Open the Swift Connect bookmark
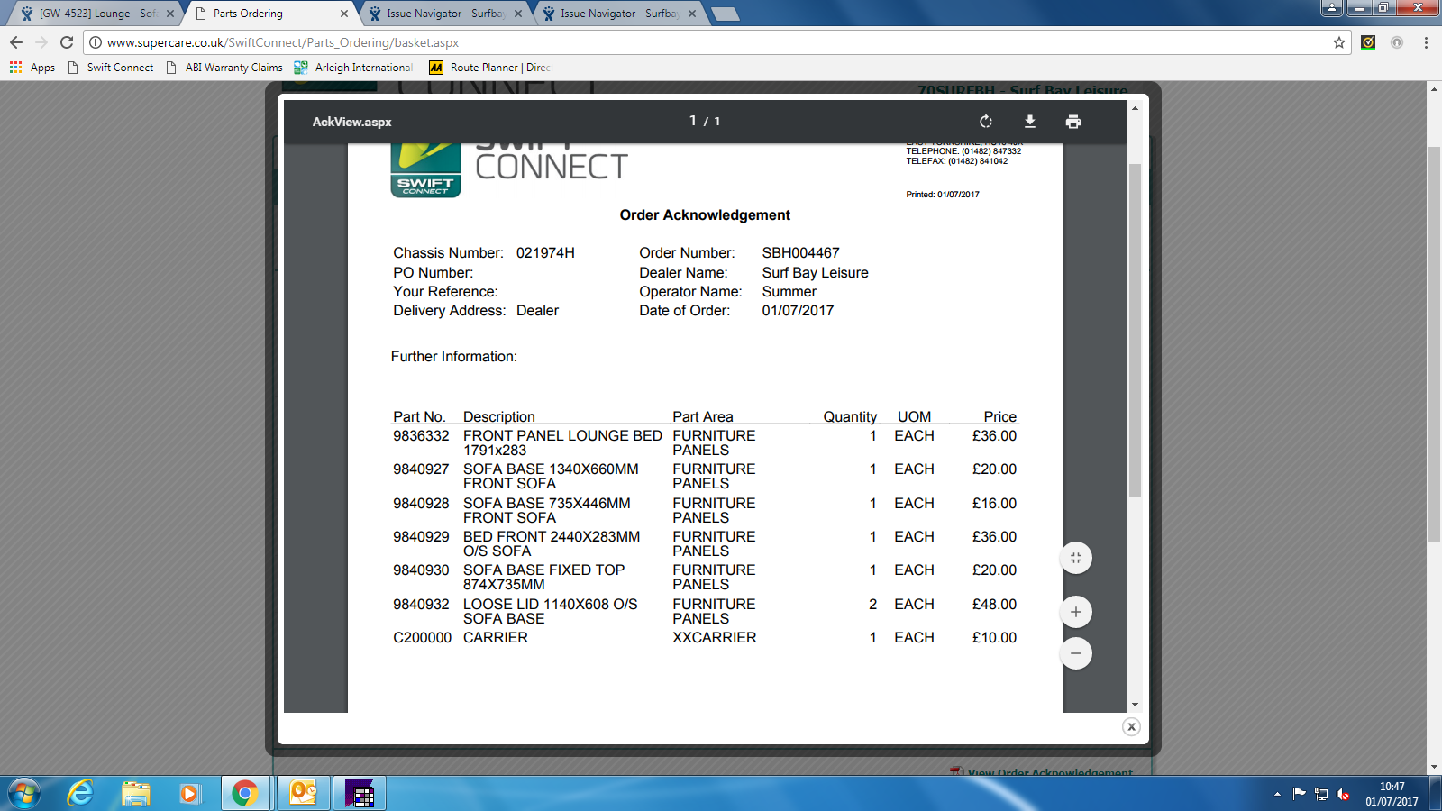The width and height of the screenshot is (1442, 811). [111, 68]
